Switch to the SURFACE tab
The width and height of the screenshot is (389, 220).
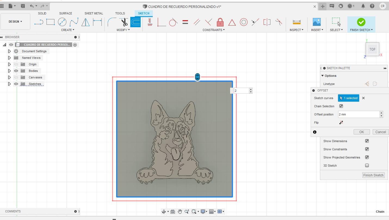tap(66, 13)
